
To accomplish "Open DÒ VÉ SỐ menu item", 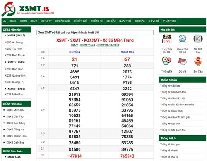I will click(154, 21).
